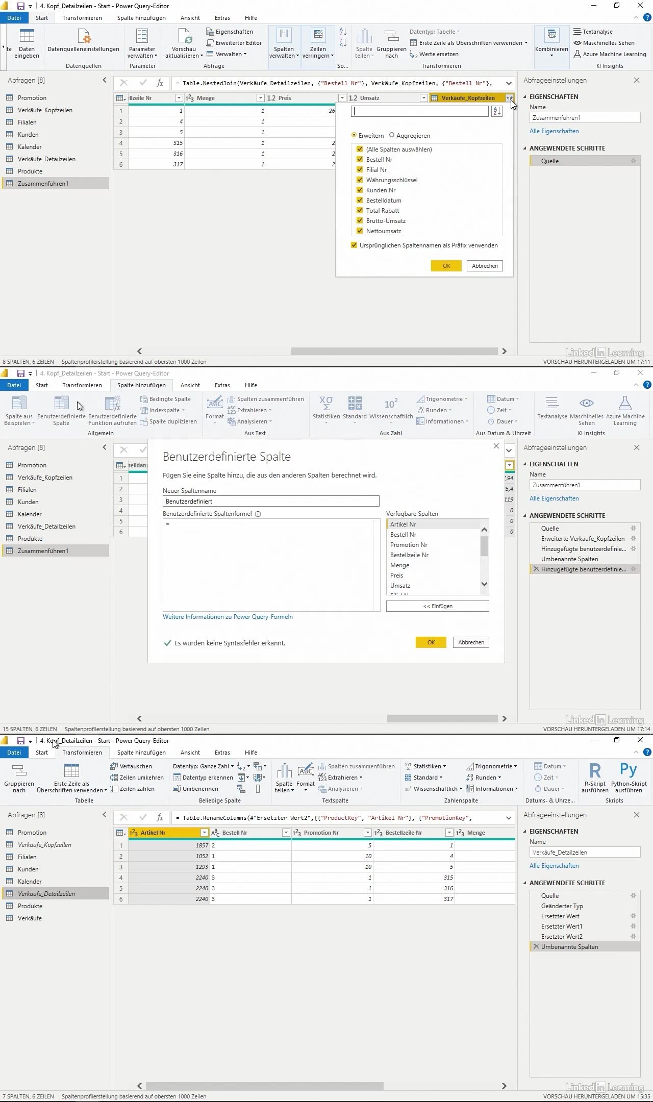Open the Menge column filter dropdown
The image size is (653, 1102).
pyautogui.click(x=260, y=98)
